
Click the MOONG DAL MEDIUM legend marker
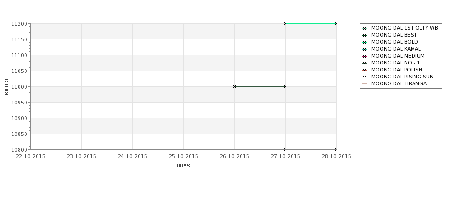coord(365,56)
